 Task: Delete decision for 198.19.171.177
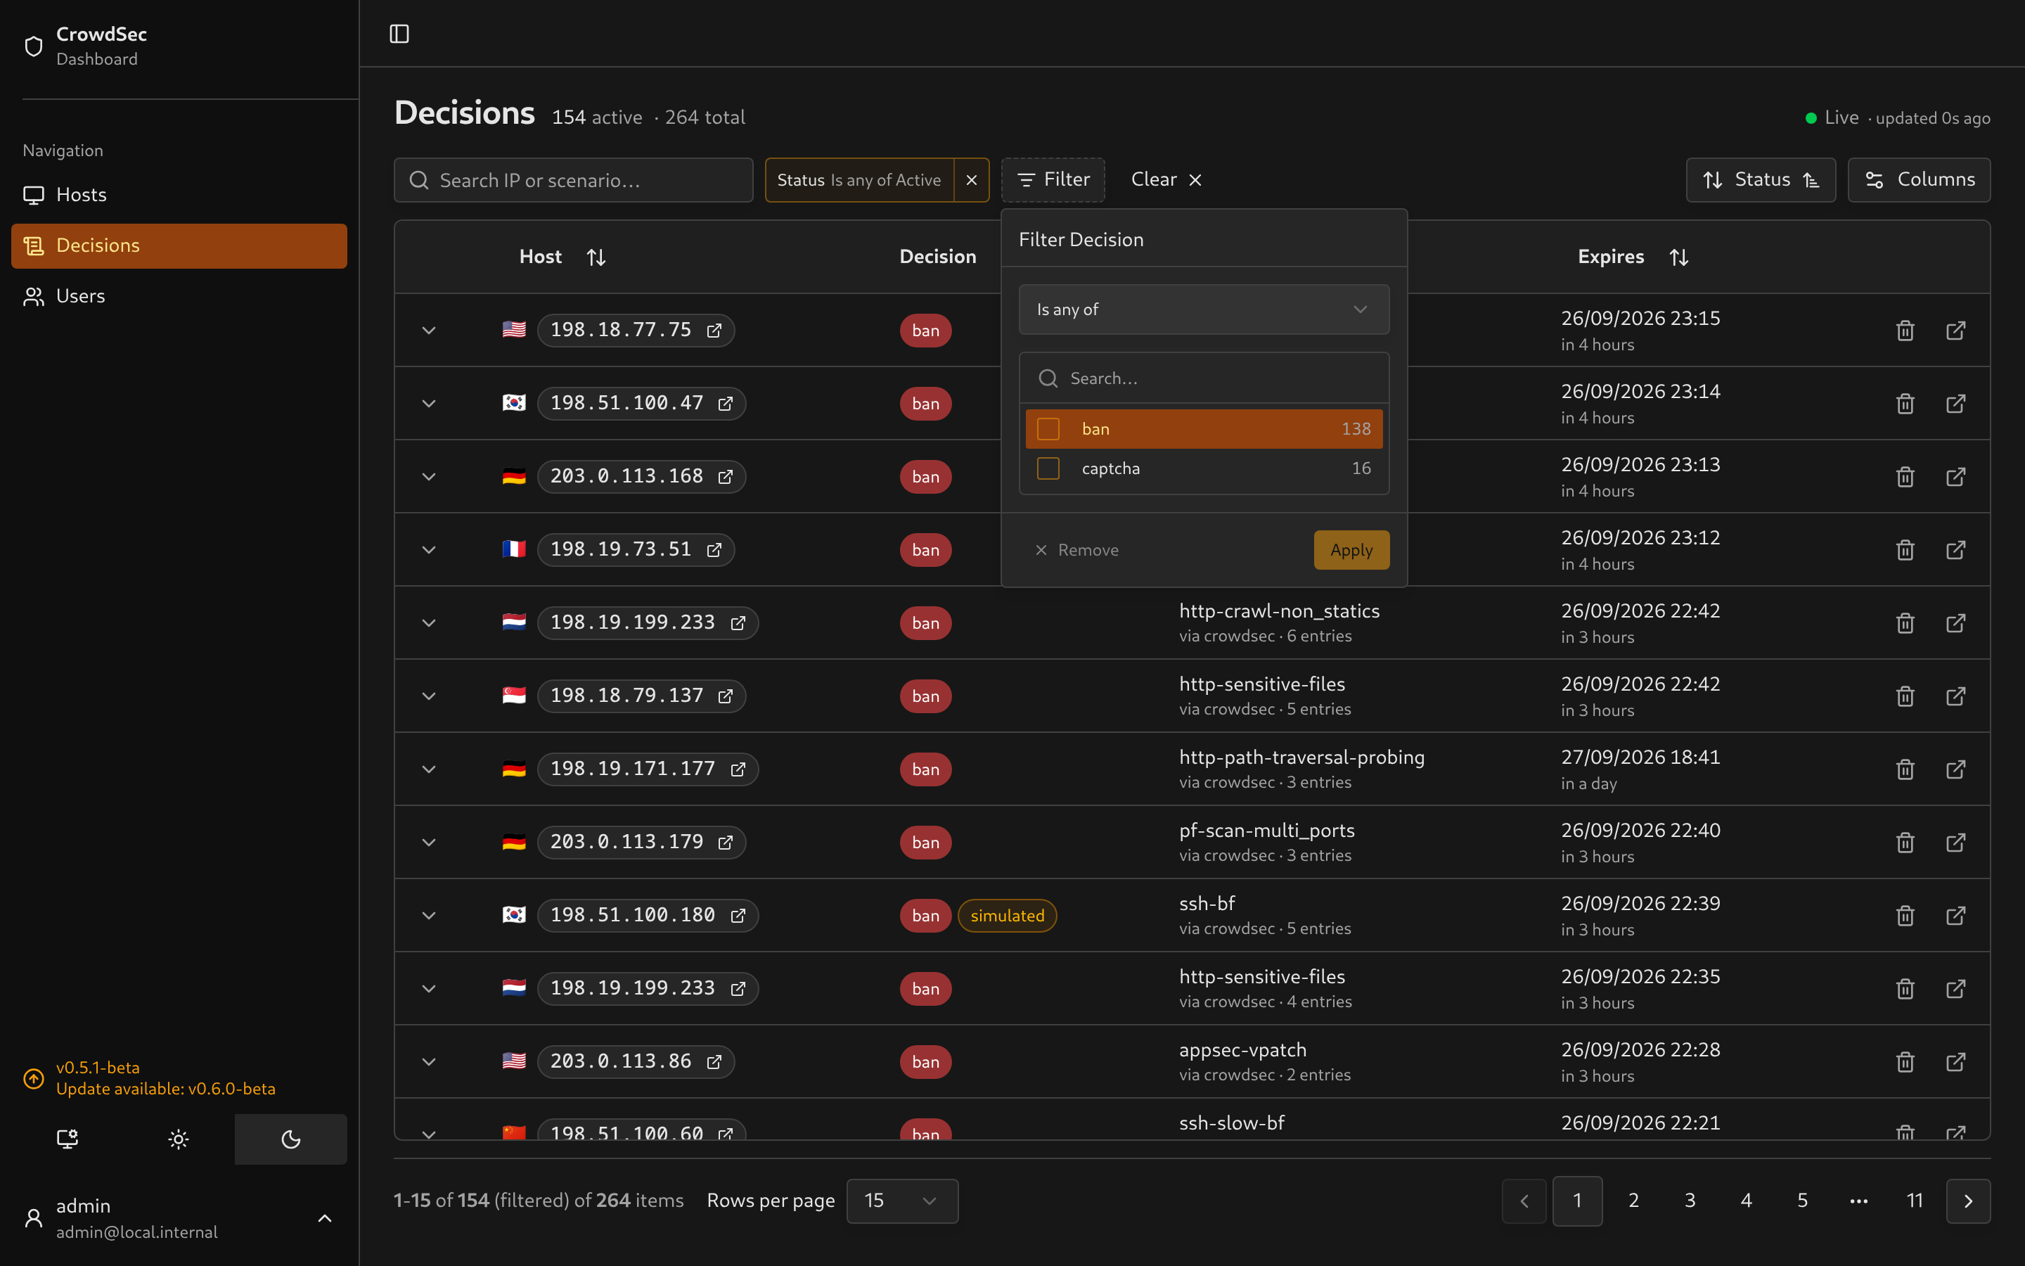1905,769
